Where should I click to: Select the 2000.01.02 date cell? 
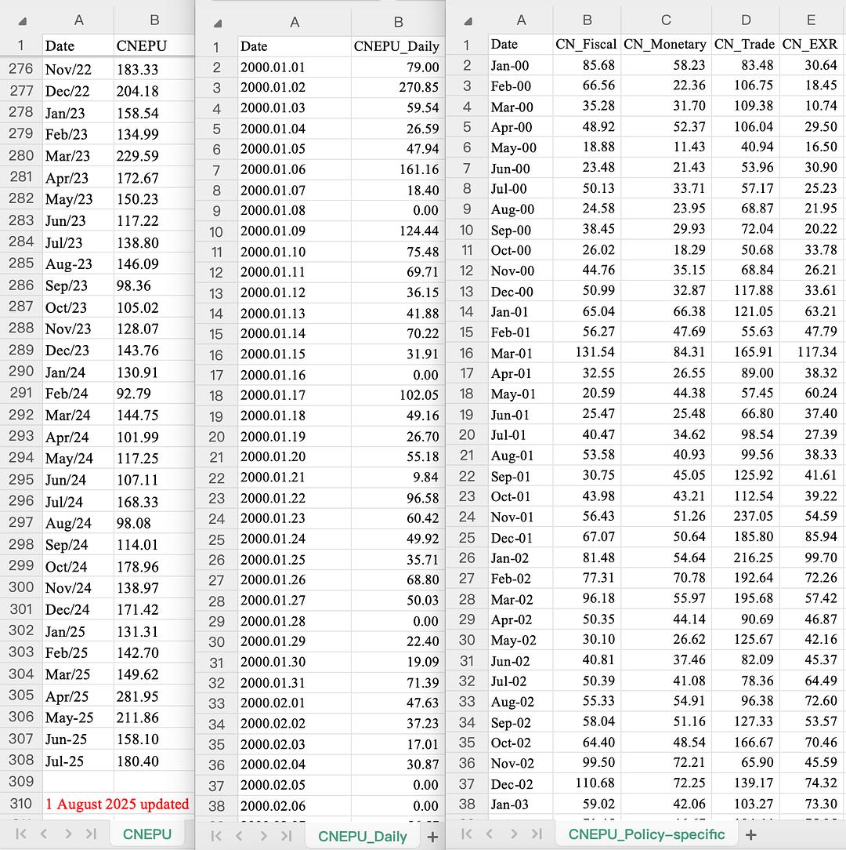tap(295, 87)
